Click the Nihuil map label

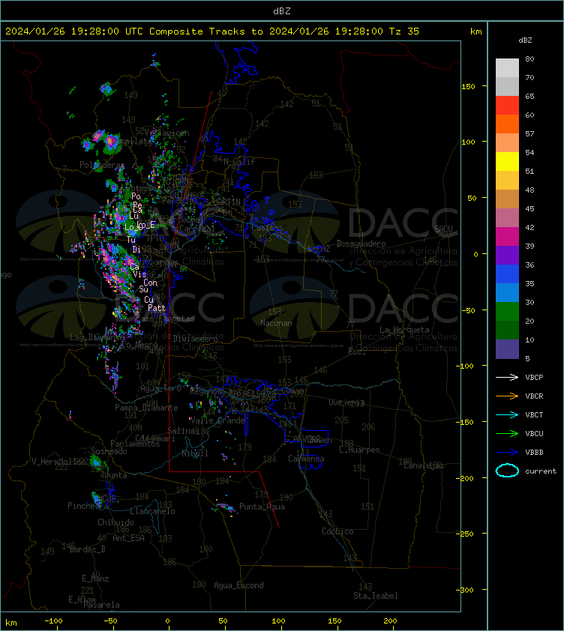tap(195, 453)
